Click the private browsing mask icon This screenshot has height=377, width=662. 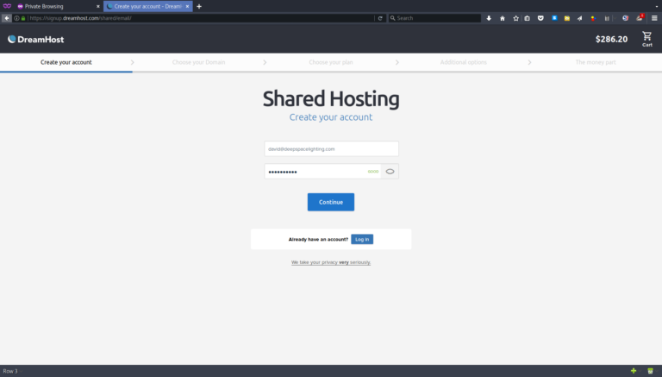pyautogui.click(x=7, y=6)
